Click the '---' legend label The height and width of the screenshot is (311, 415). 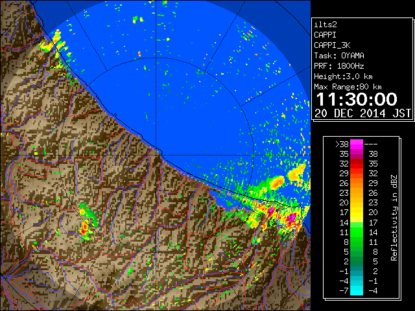tap(371, 144)
